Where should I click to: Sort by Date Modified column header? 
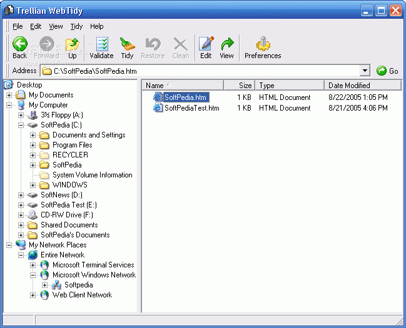point(363,85)
